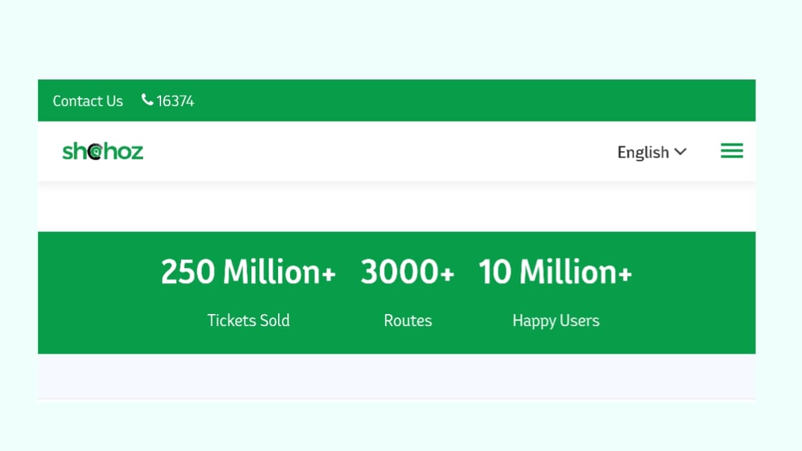Click the wheel icon inside Shohoz logo
This screenshot has width=802, height=451.
(96, 152)
